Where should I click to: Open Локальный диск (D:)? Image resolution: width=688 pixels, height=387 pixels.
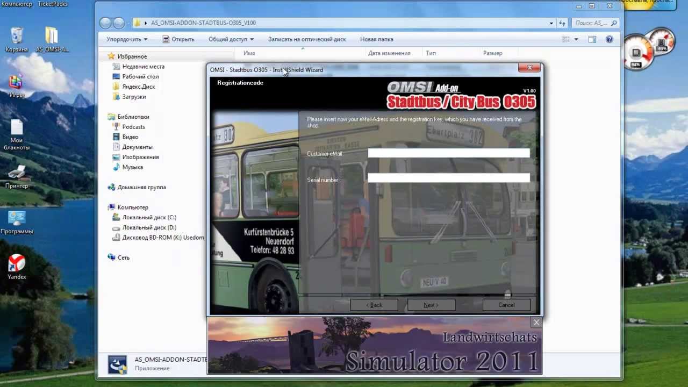[x=145, y=227]
